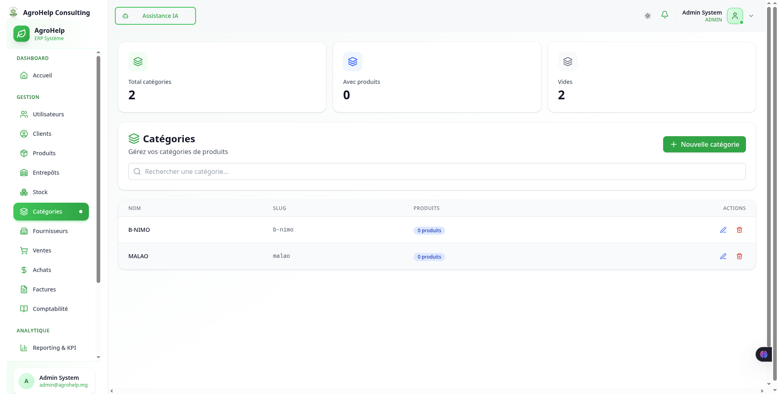Open the notifications bell
Viewport: 778px width, 394px height.
[x=664, y=15]
